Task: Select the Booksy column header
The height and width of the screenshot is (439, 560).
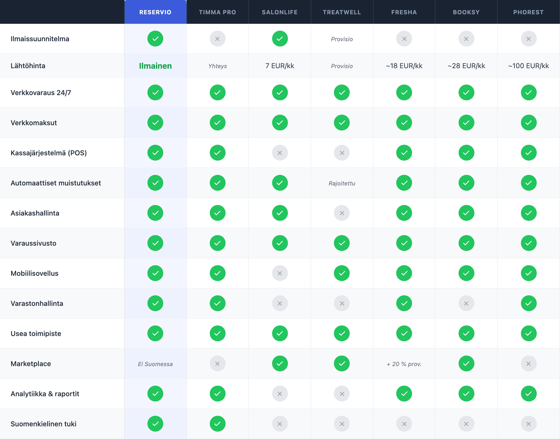Action: (466, 12)
